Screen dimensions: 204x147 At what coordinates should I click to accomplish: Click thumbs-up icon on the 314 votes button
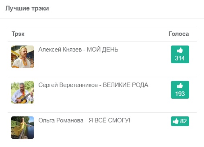[x=180, y=50]
